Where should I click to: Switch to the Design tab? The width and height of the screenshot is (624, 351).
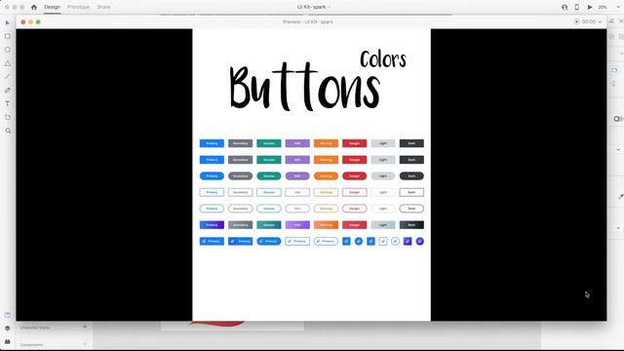coord(52,7)
